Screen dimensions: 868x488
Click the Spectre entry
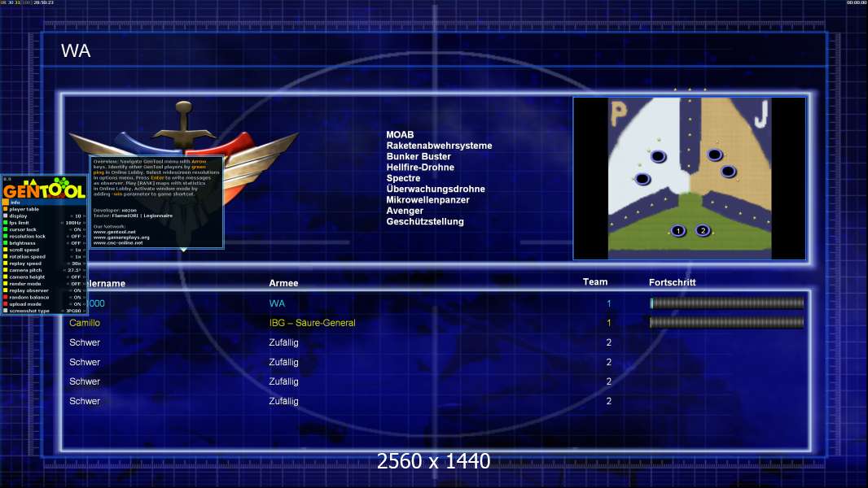pyautogui.click(x=403, y=178)
